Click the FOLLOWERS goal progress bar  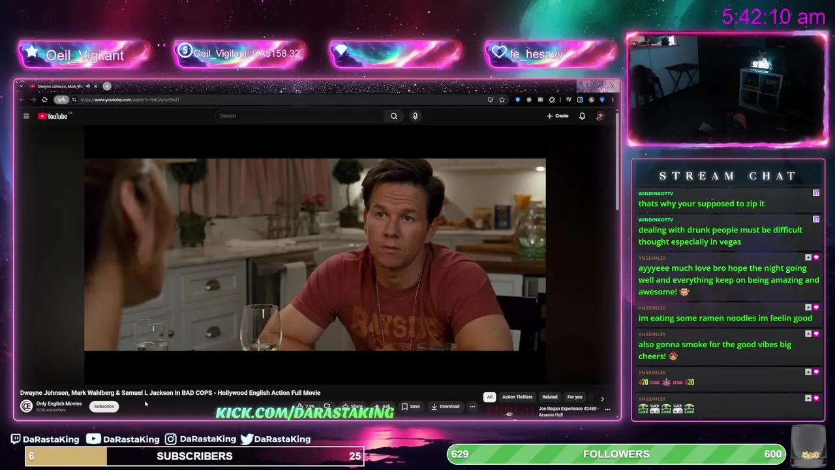pyautogui.click(x=616, y=454)
